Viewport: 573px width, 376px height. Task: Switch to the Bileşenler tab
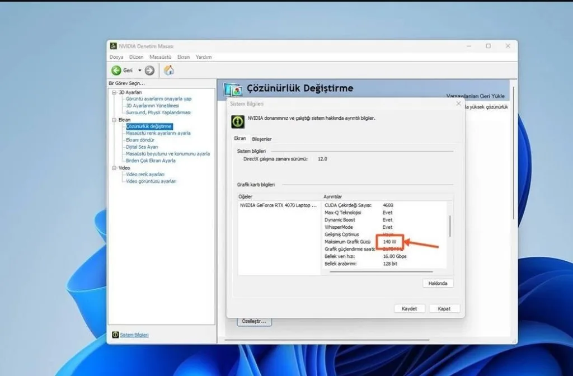262,139
